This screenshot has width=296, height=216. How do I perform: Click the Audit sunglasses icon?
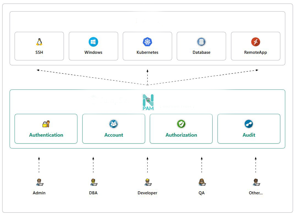coord(249,124)
